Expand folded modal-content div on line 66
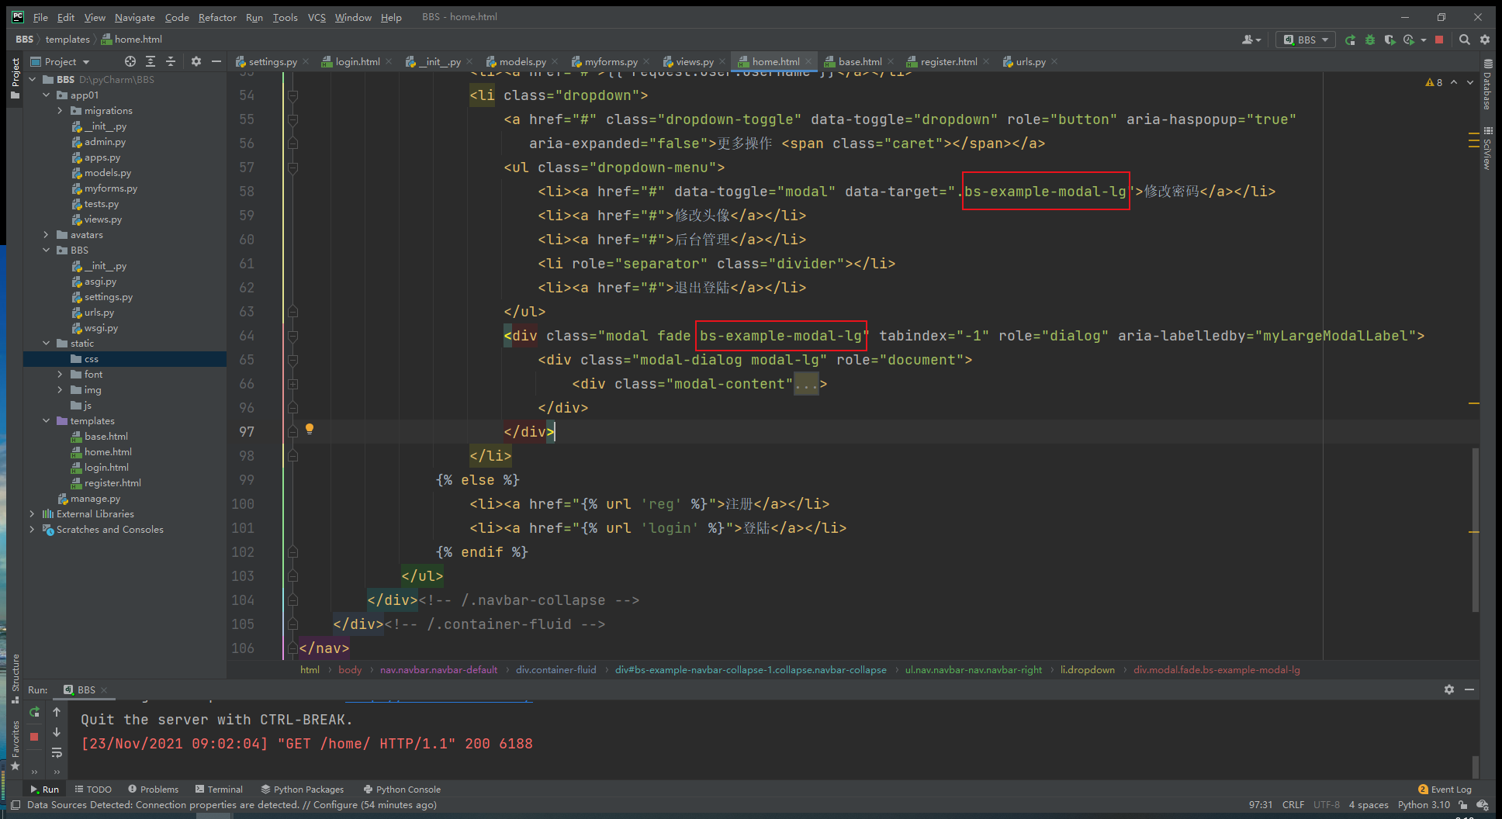 pos(293,384)
